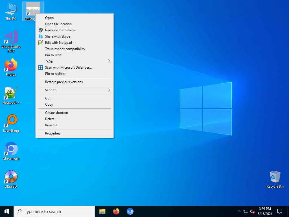Click the taskbar clock showing 3:39 PM

coord(265,211)
